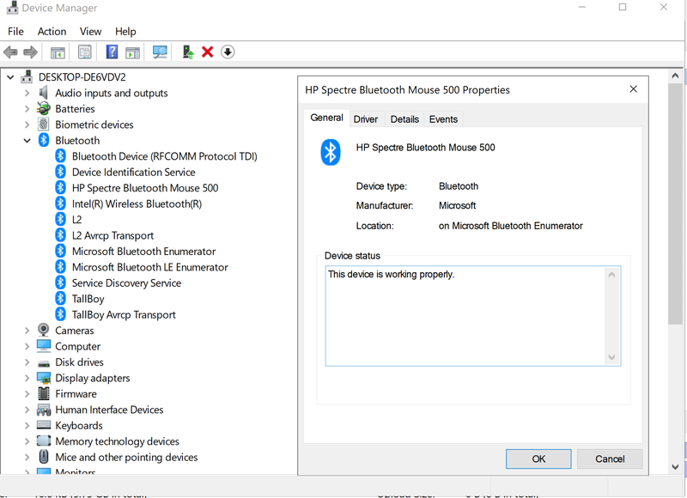Expand Audio inputs and outputs
Screen dimensions: 687x498
click(x=27, y=94)
